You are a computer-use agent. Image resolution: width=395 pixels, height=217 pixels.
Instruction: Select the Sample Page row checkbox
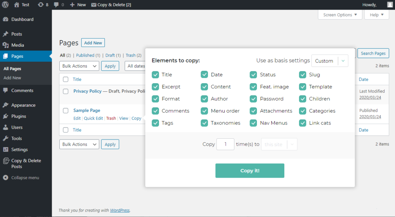pyautogui.click(x=66, y=111)
